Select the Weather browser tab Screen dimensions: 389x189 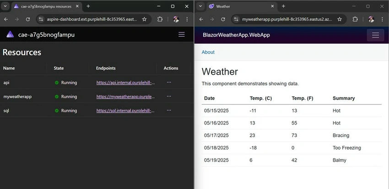pos(242,6)
